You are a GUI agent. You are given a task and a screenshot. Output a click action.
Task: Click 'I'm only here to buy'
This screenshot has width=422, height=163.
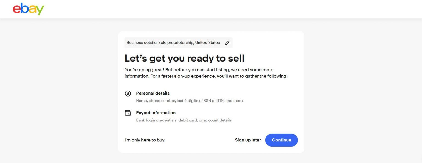[144, 140]
